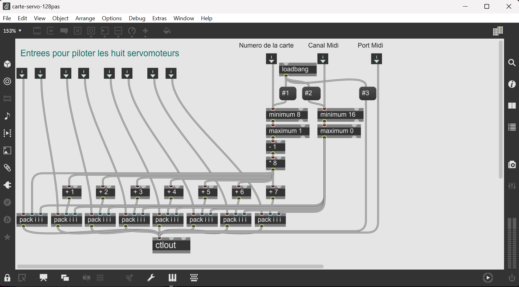Open the Object menu
Image resolution: width=519 pixels, height=287 pixels.
[60, 18]
